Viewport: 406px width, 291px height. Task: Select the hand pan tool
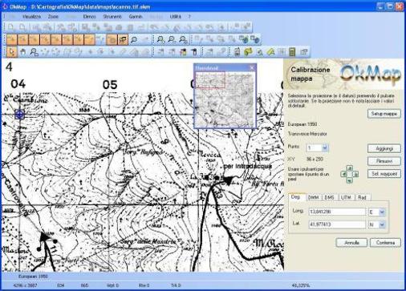(23, 52)
